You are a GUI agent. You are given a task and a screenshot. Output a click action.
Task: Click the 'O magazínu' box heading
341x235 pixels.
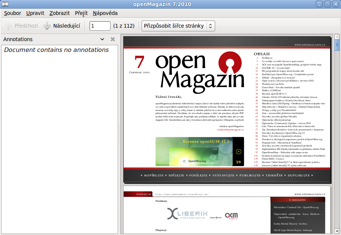pyautogui.click(x=298, y=200)
